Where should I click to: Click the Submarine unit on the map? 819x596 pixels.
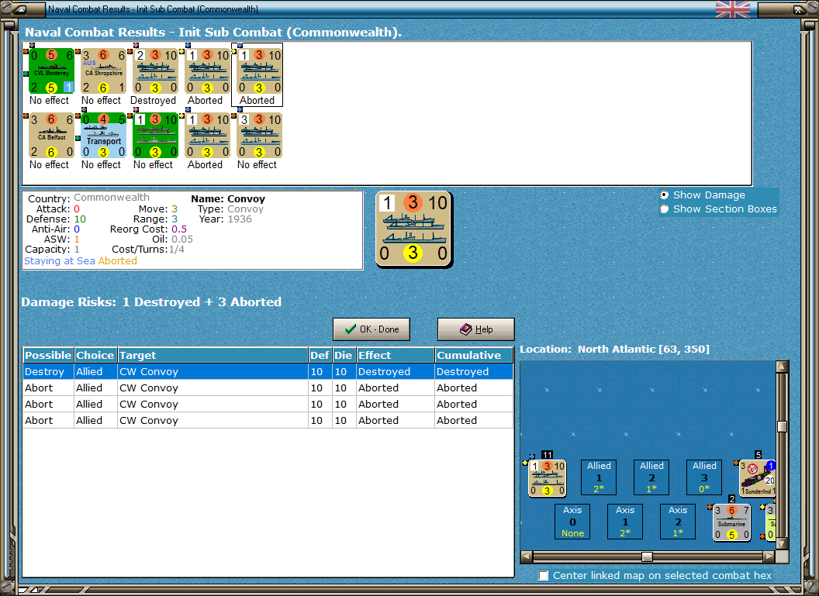(732, 522)
